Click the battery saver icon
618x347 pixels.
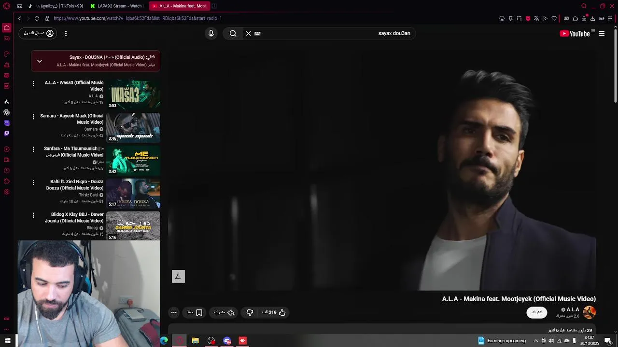point(602,18)
